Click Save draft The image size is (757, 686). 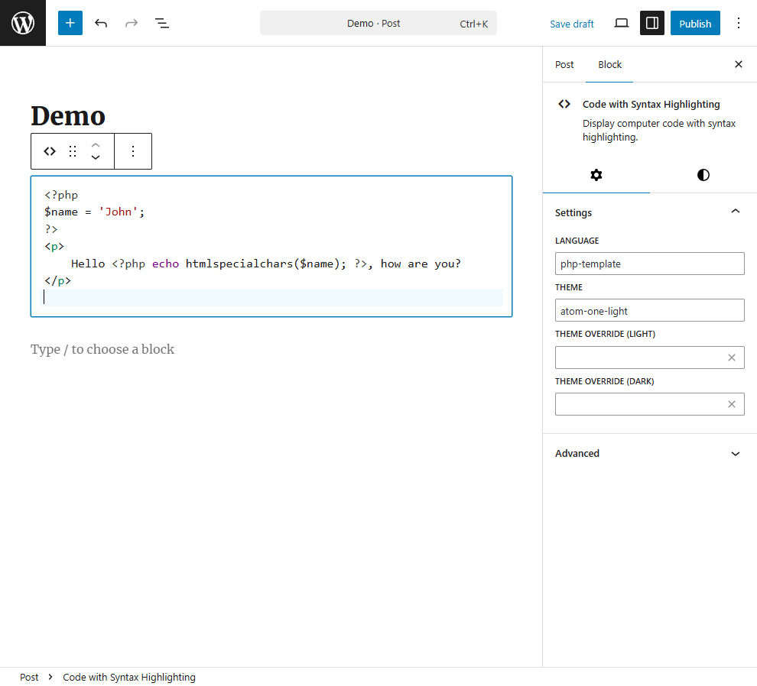(x=572, y=24)
